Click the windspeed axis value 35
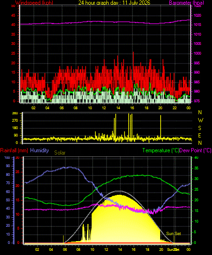Screen dimensions: 212x255 tap(13, 34)
